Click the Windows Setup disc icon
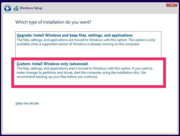Screen dimensions: 180x136 point(16,8)
